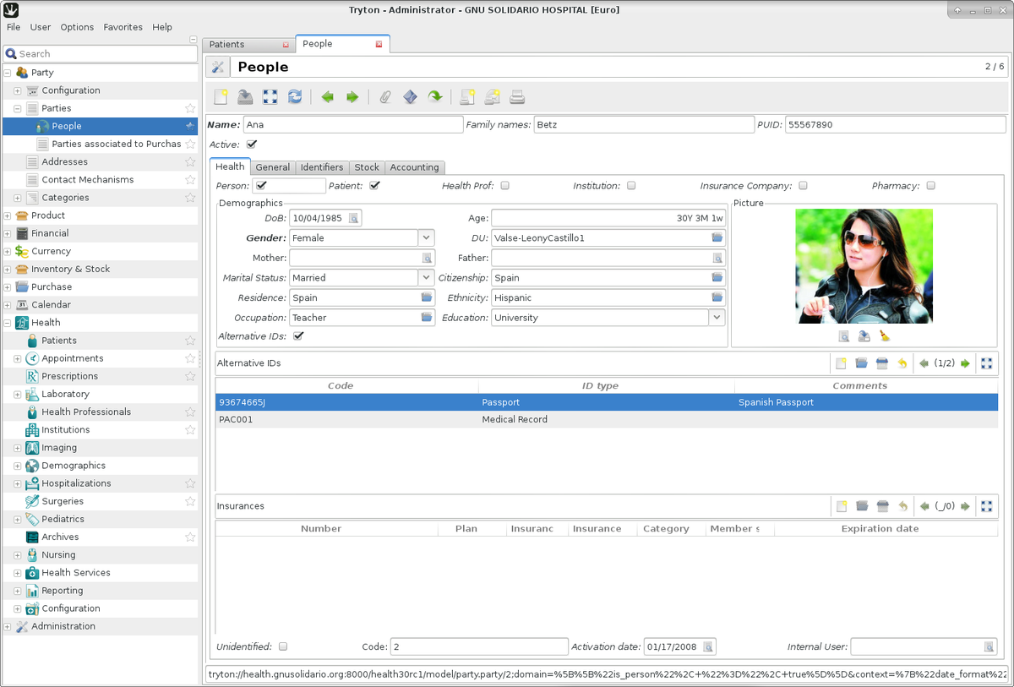Screen dimensions: 1014x687
Task: Delete the selected Alternative ID record
Action: [881, 363]
